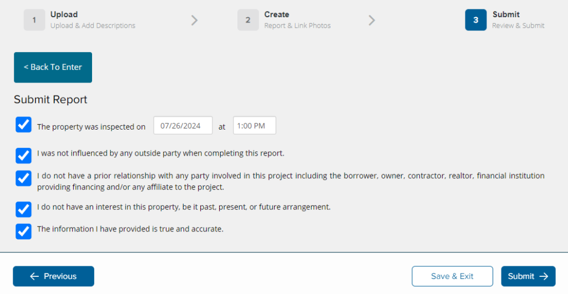The height and width of the screenshot is (294, 568).
Task: Go to the Upload step label
Action: [64, 14]
